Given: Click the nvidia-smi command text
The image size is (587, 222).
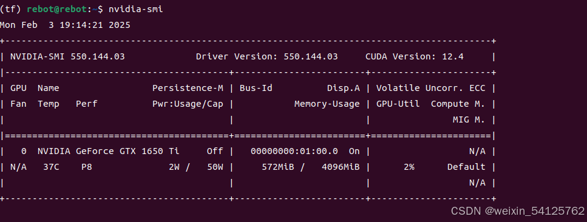Looking at the screenshot, I should click(135, 9).
